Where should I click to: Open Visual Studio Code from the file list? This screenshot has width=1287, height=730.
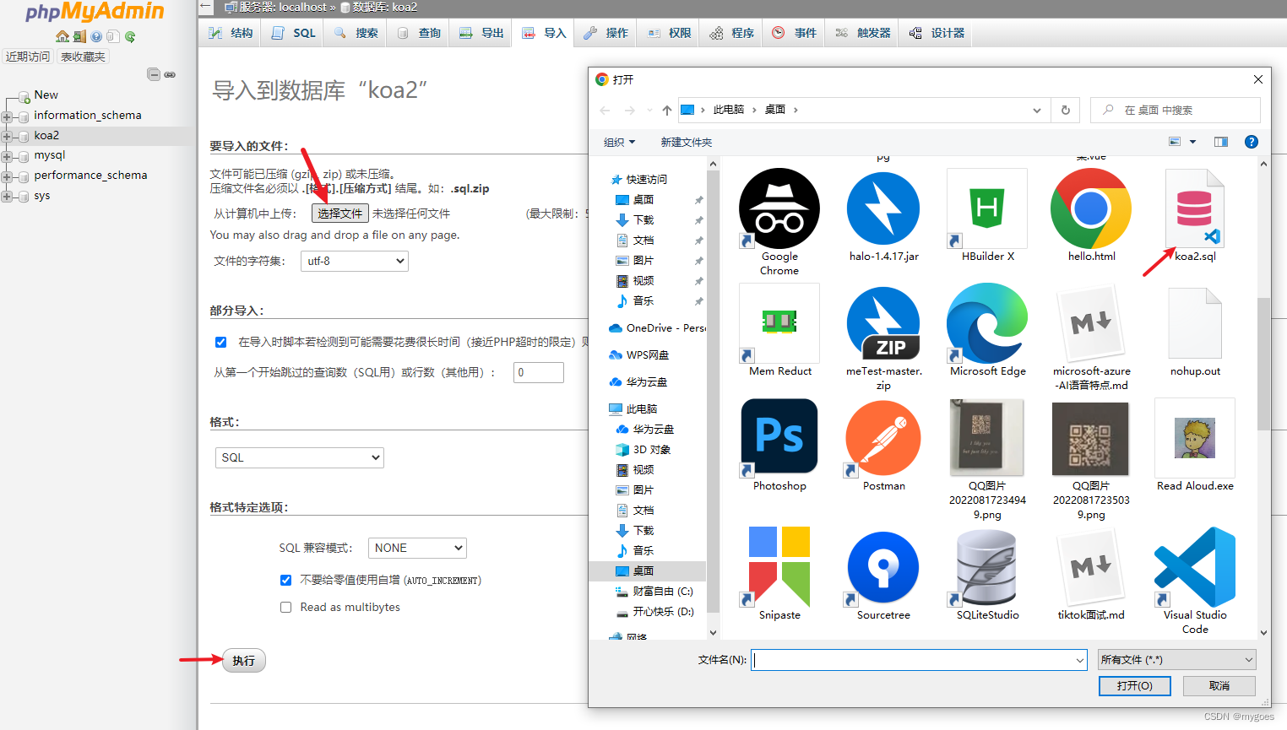click(1194, 568)
